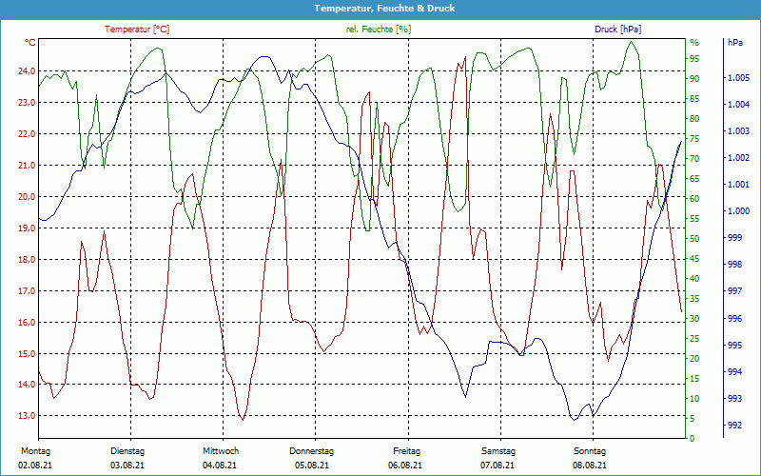
Task: Click the date '02.08.21'
Action: tap(35, 466)
